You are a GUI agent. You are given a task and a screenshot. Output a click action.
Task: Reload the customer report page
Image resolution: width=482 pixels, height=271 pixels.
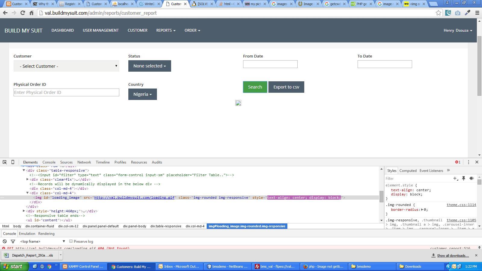(23, 13)
